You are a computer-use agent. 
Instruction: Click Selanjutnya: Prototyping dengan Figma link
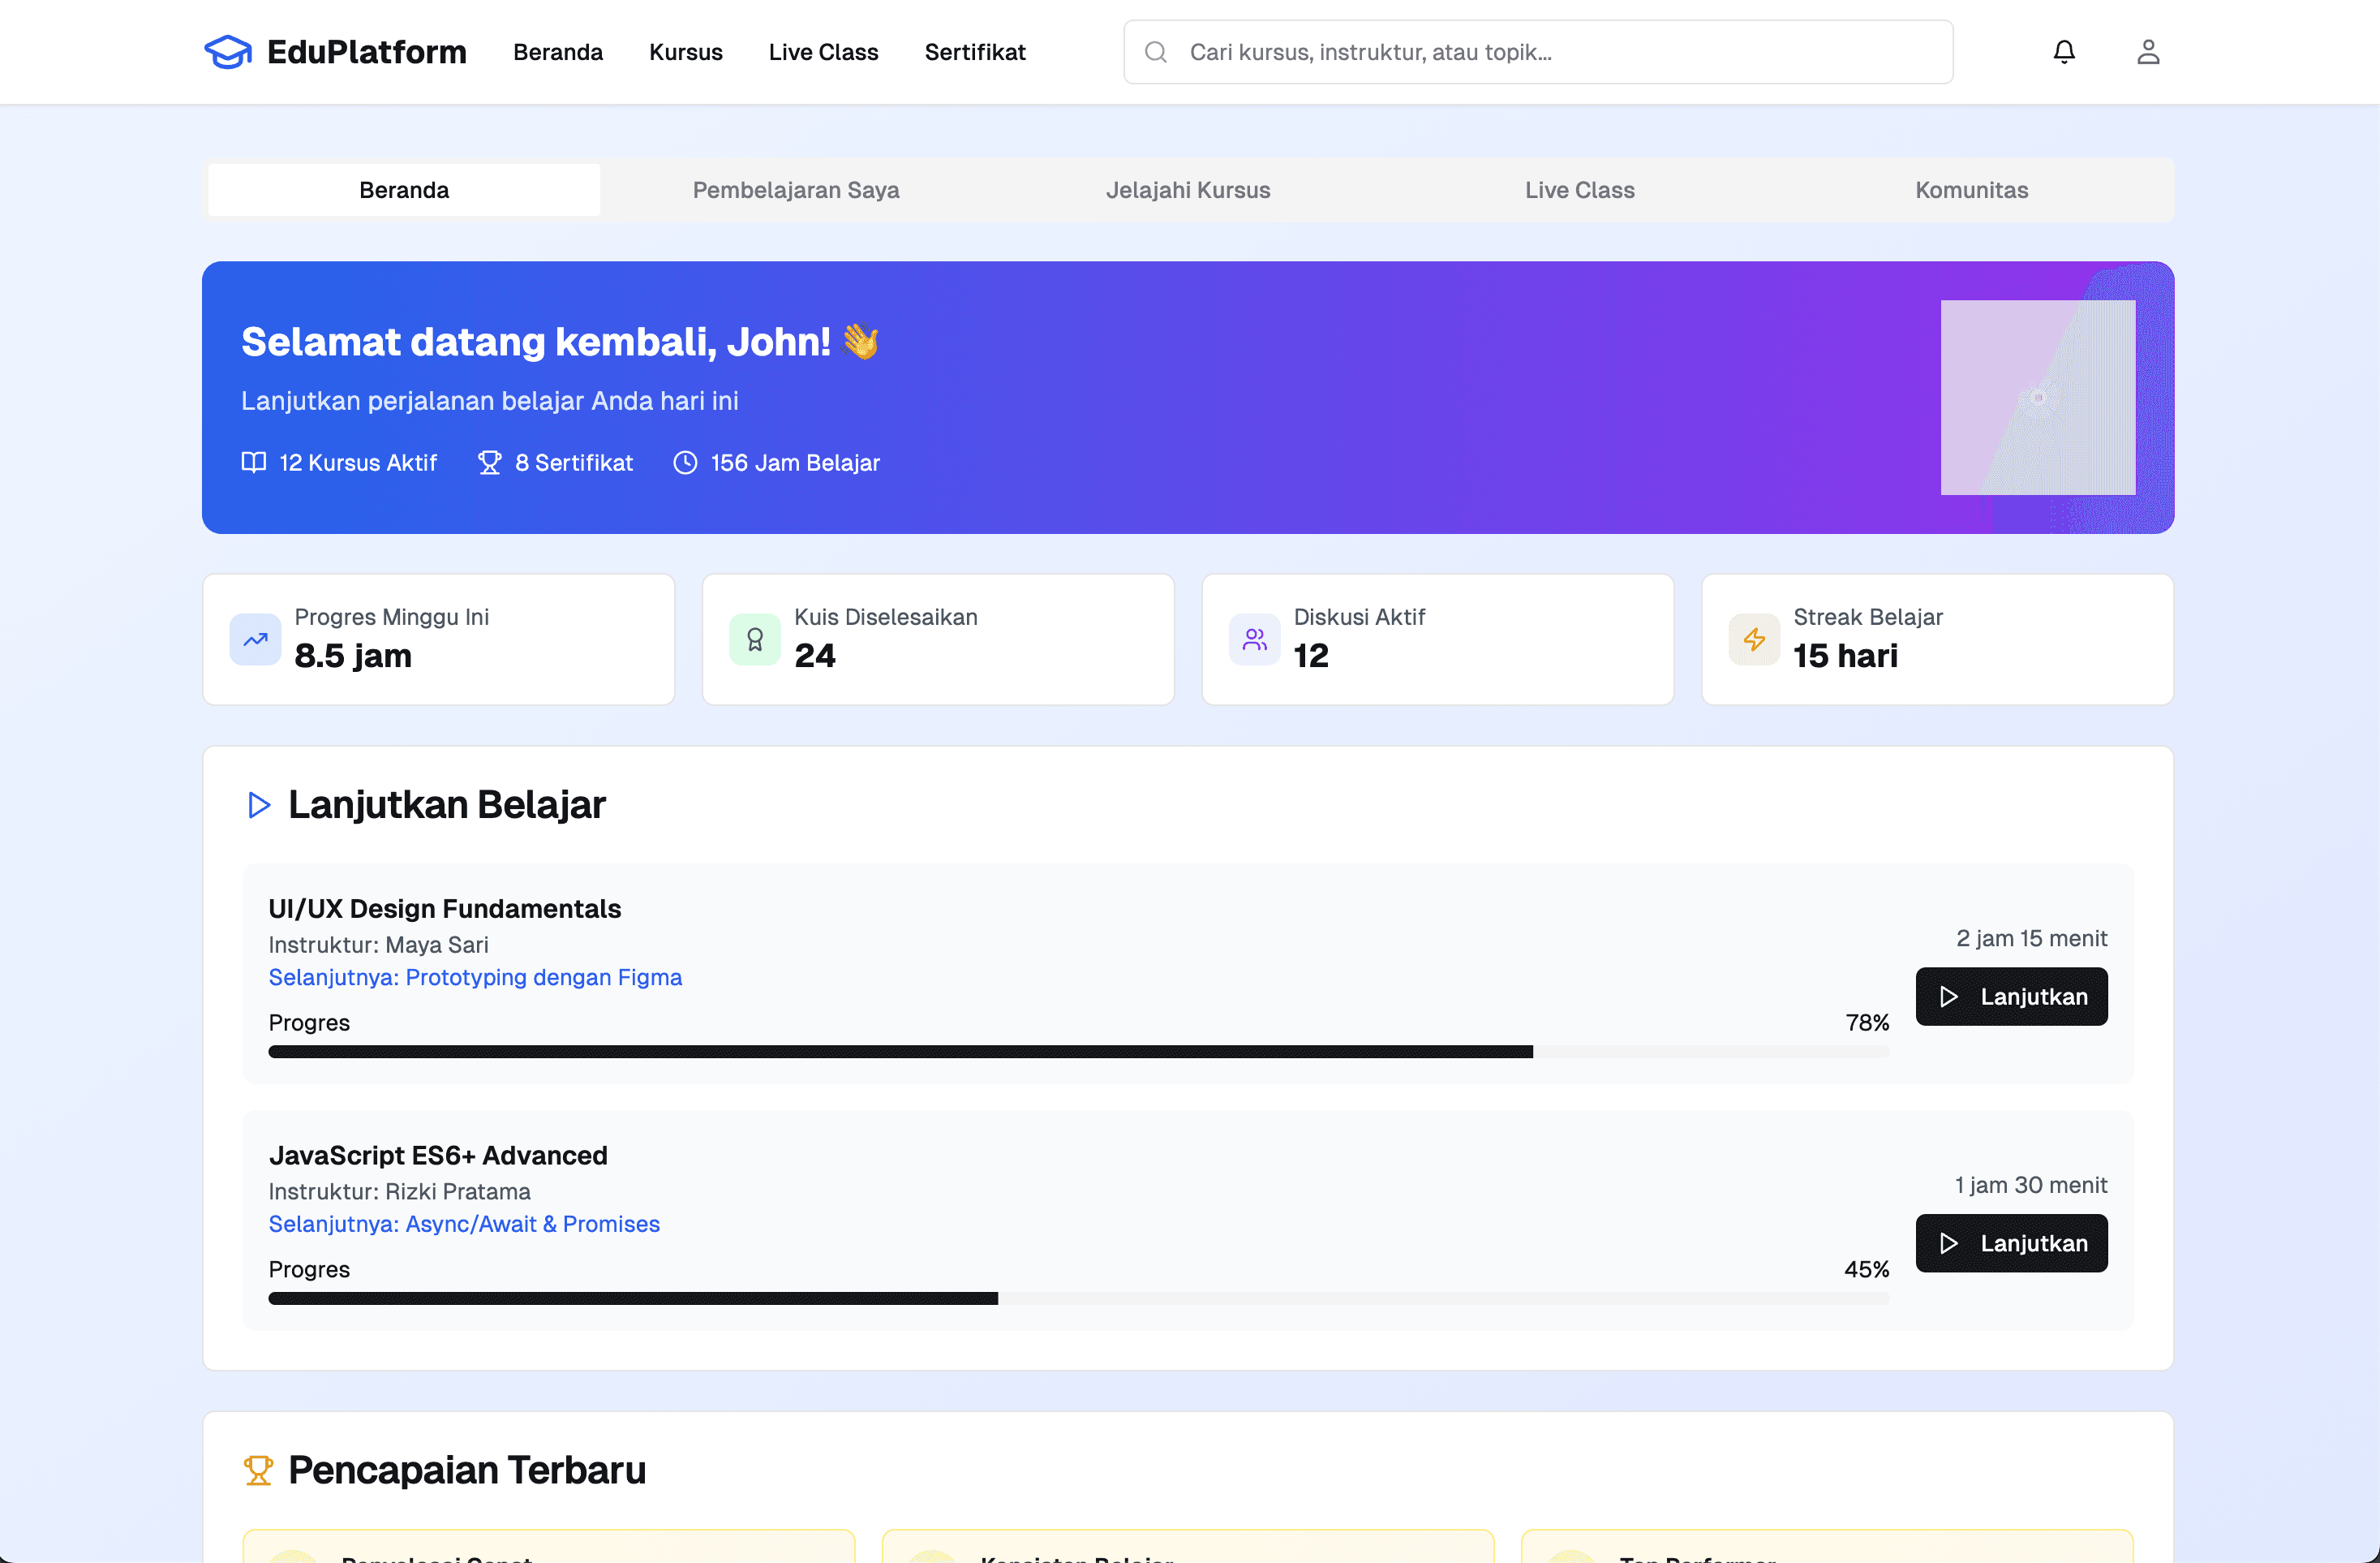click(x=475, y=978)
